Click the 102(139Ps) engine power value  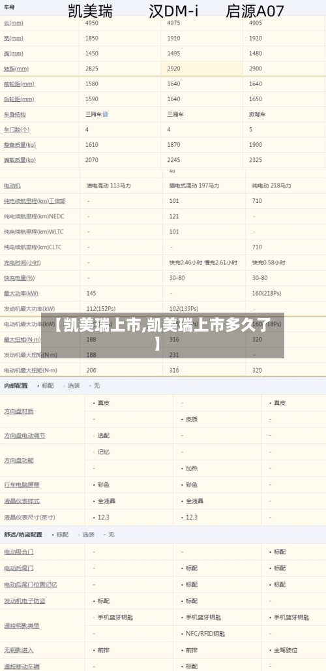coord(184,309)
